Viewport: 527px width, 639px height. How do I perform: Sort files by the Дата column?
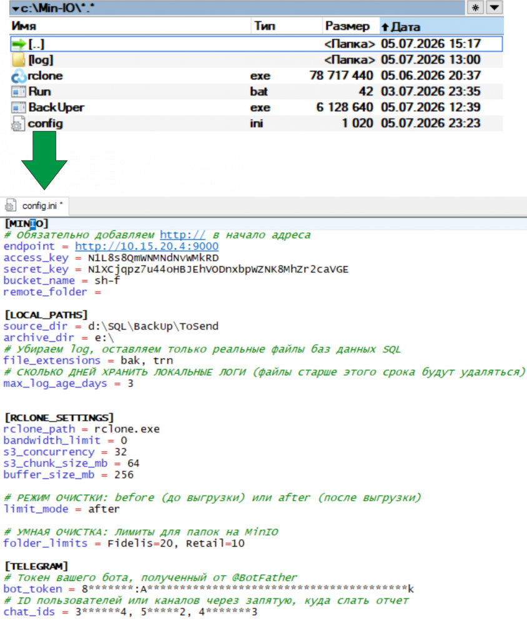441,26
